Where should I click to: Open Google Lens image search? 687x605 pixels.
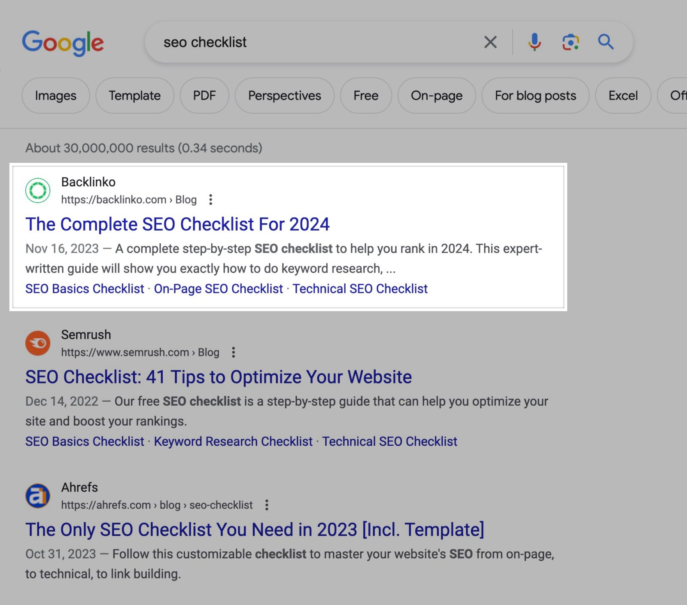tap(570, 42)
